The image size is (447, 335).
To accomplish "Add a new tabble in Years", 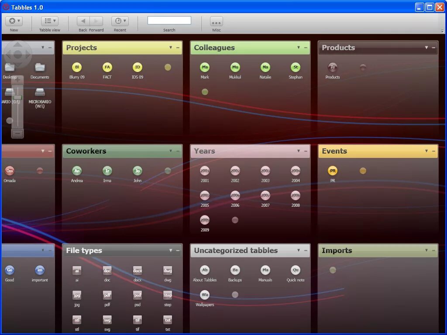I will point(235,220).
